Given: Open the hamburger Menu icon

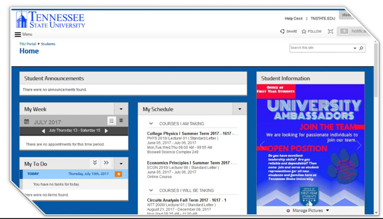Looking at the screenshot, I should 17,34.
